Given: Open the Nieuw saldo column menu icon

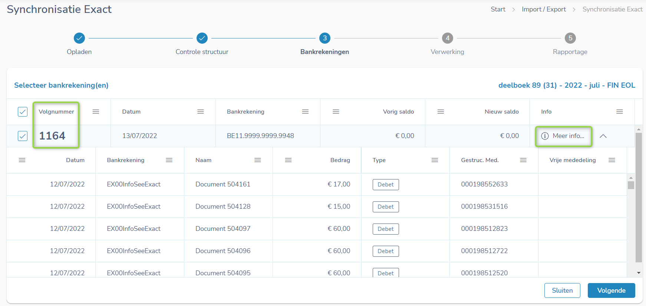Looking at the screenshot, I should click(441, 112).
